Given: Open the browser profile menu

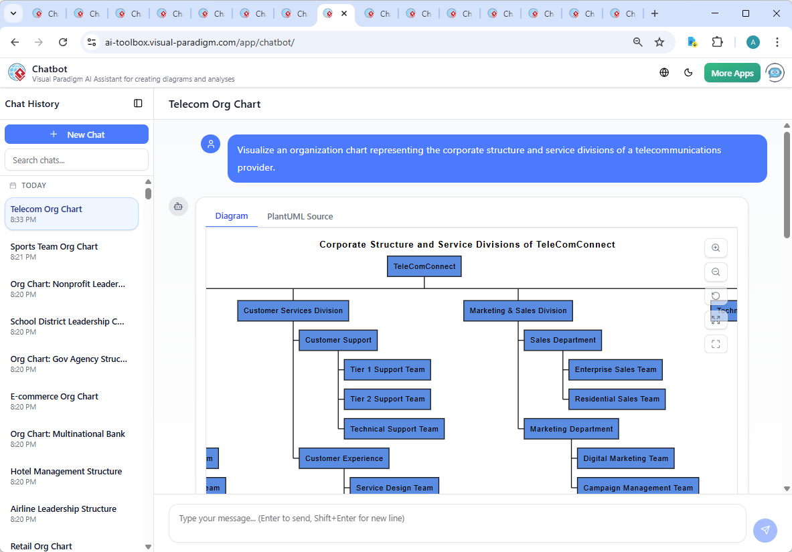Looking at the screenshot, I should (753, 41).
